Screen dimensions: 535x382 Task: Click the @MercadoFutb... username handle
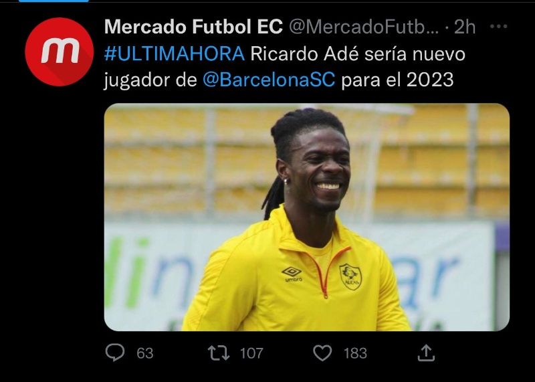(364, 27)
